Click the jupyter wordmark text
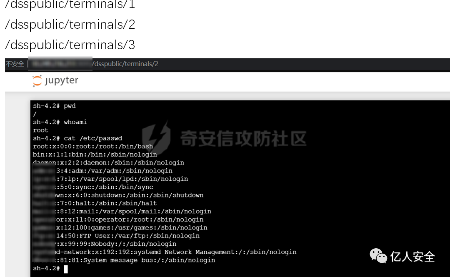The image size is (450, 277). pos(61,81)
